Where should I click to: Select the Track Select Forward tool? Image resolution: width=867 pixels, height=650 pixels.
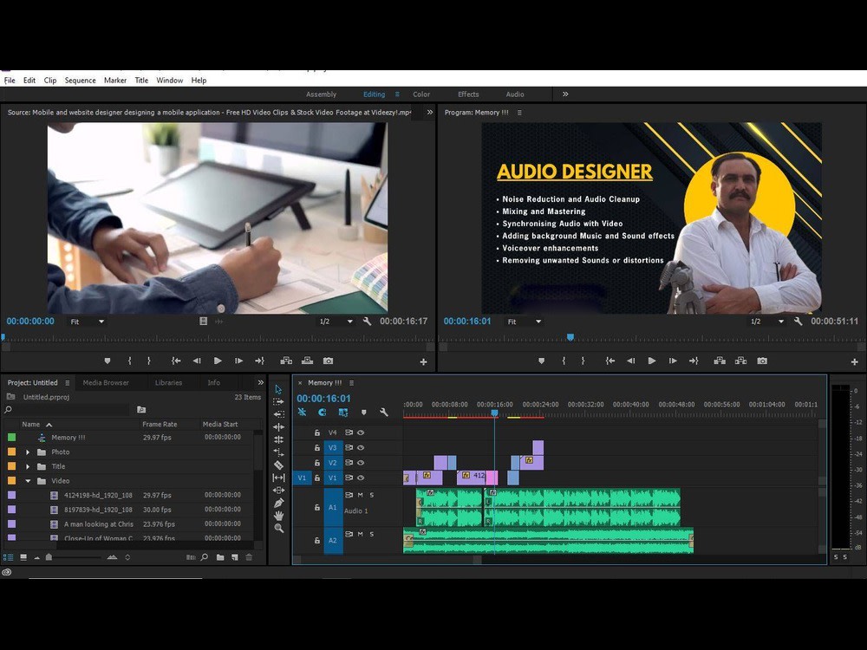point(278,402)
